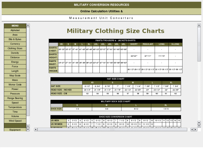The width and height of the screenshot is (203, 152).
Task: Click the horizontal scrollbar far-right arrow
Action: pyautogui.click(x=195, y=129)
